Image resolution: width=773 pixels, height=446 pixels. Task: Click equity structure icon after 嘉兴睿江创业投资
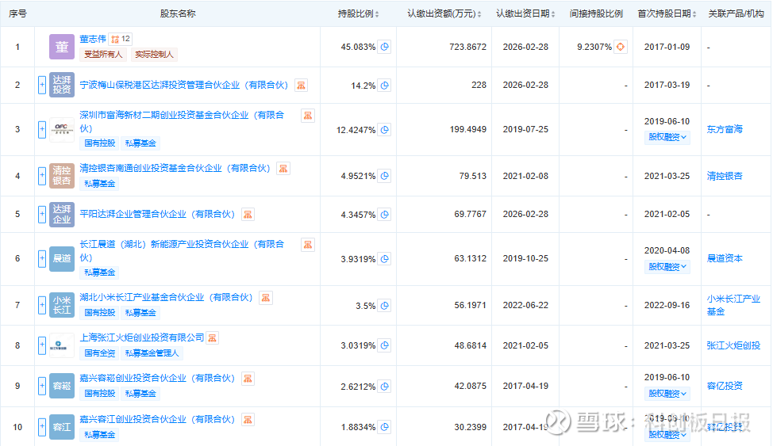coord(248,419)
